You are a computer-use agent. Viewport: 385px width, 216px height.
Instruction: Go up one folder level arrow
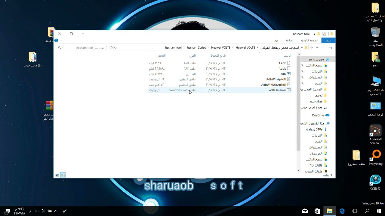click(312, 48)
